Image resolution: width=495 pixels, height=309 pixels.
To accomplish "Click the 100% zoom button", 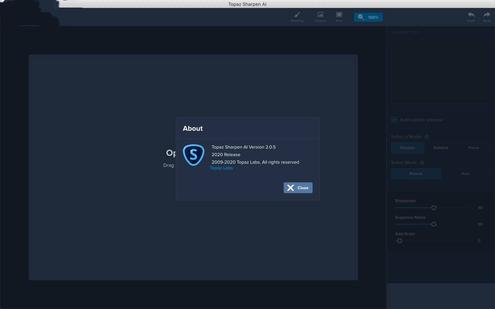I will click(368, 17).
